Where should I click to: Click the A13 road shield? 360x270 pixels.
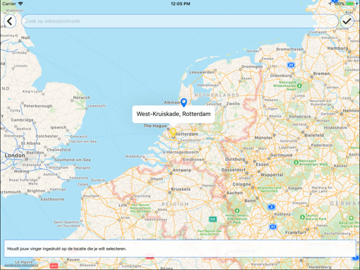pyautogui.click(x=53, y=266)
